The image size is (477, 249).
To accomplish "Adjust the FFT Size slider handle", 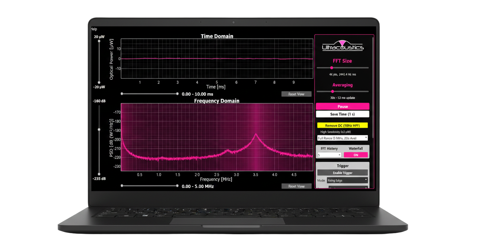I will [332, 68].
